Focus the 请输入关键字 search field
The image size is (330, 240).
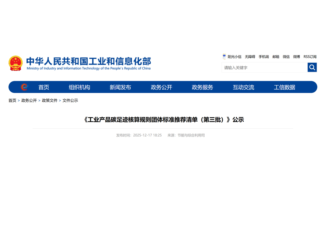264,68
